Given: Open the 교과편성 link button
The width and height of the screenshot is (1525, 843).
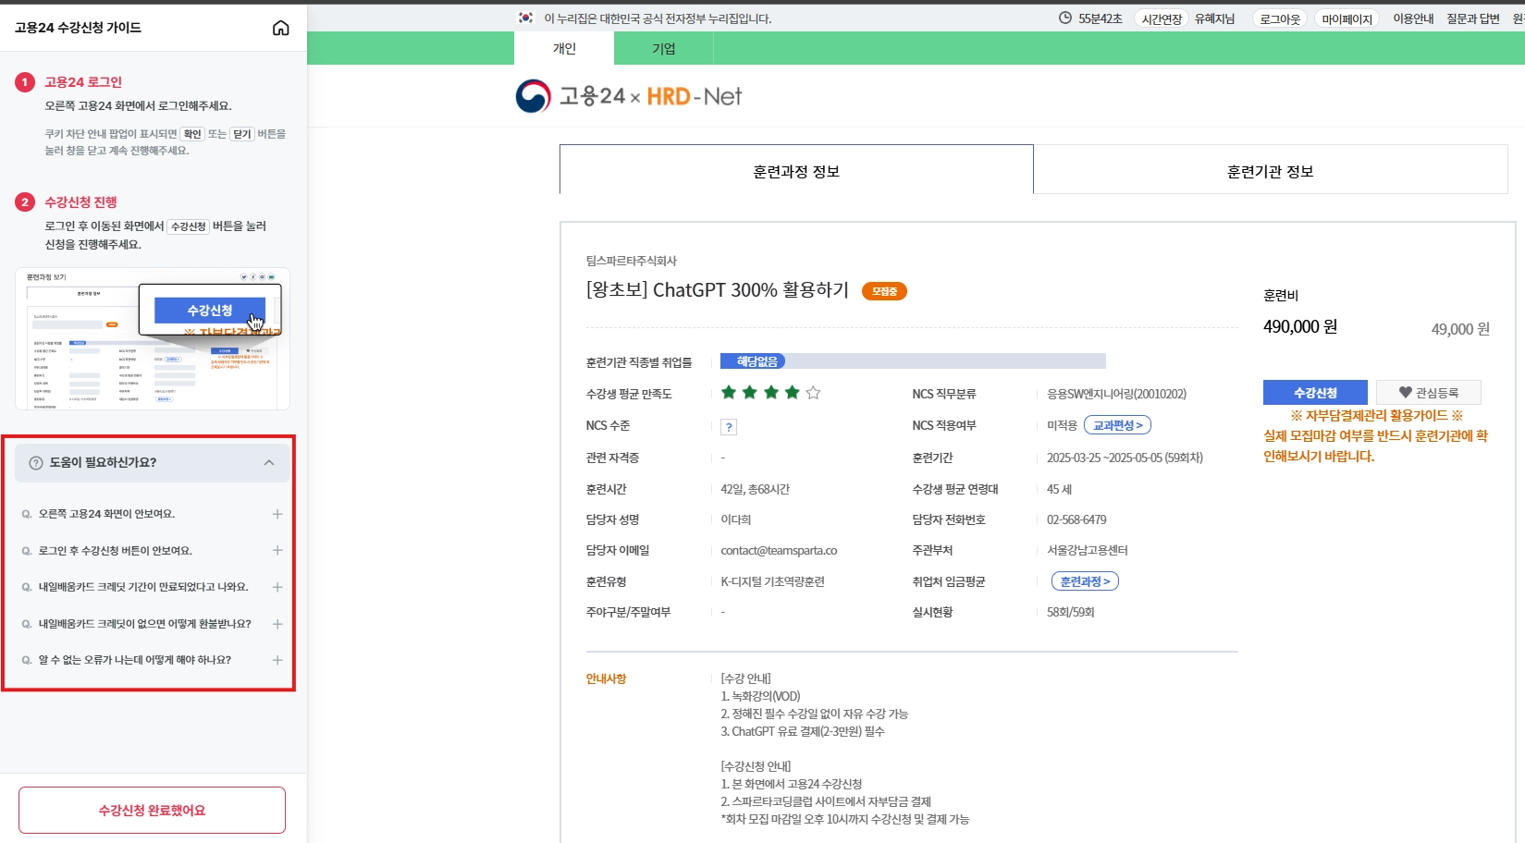Looking at the screenshot, I should tap(1117, 425).
